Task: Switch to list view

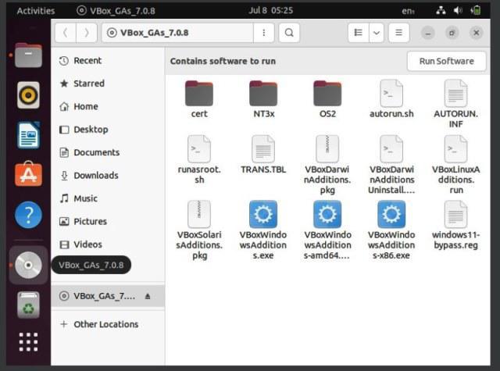Action: click(x=359, y=33)
